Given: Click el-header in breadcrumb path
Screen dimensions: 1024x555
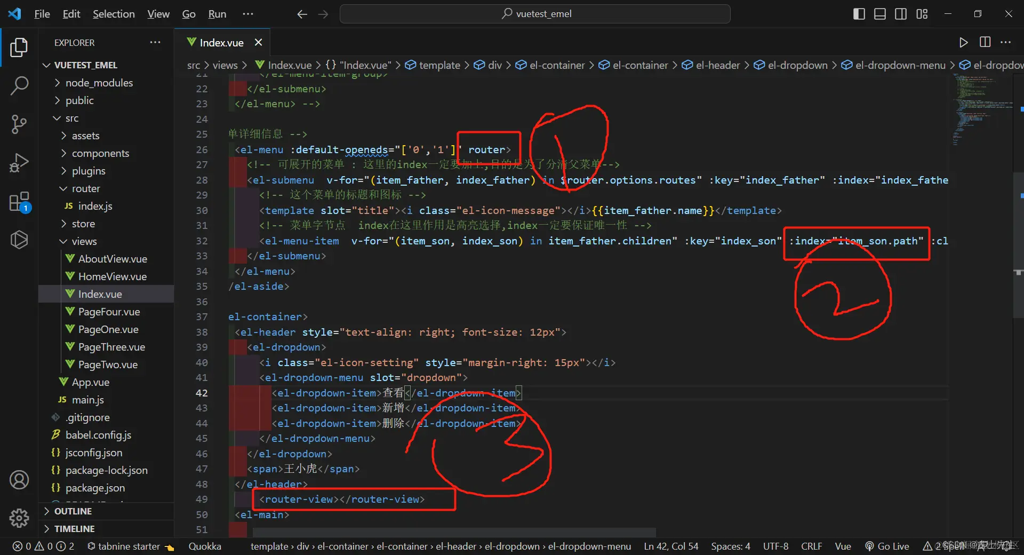Looking at the screenshot, I should click(x=718, y=65).
